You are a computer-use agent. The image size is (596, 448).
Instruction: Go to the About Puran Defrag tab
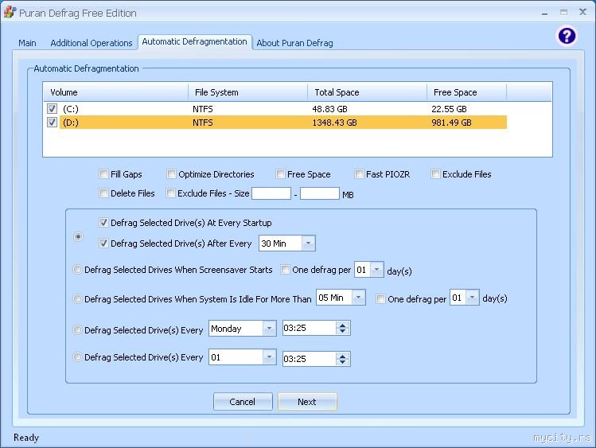click(x=294, y=43)
